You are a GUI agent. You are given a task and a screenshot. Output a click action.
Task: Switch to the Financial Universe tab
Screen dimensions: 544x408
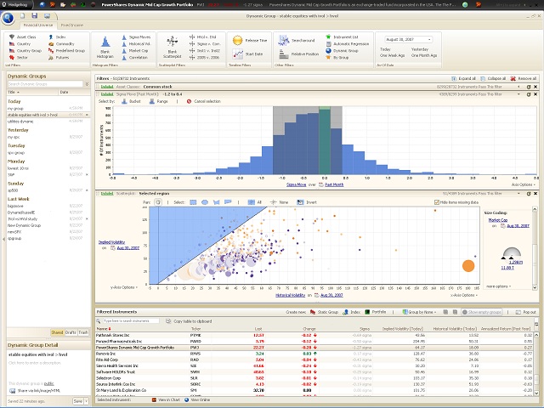click(x=38, y=25)
